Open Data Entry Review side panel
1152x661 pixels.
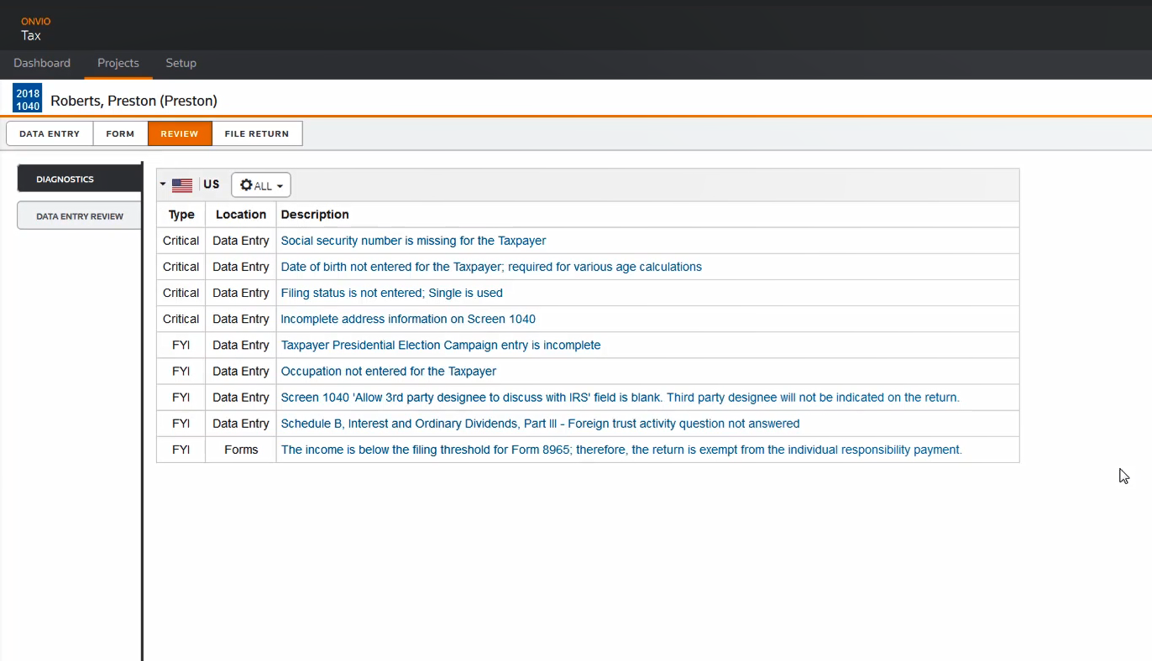click(x=80, y=216)
